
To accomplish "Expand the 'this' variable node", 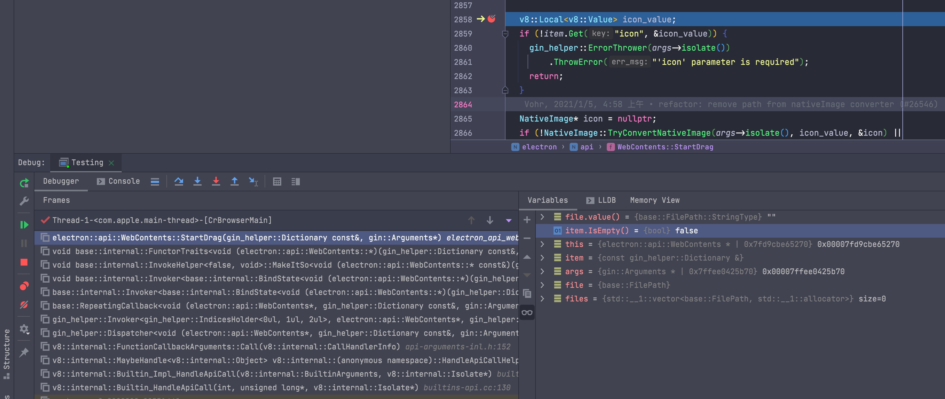I will pos(543,244).
